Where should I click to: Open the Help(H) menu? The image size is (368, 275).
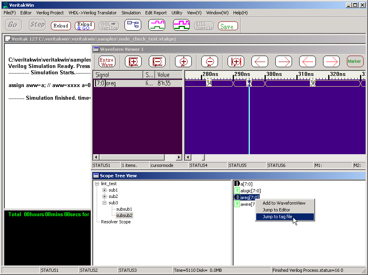coord(240,13)
